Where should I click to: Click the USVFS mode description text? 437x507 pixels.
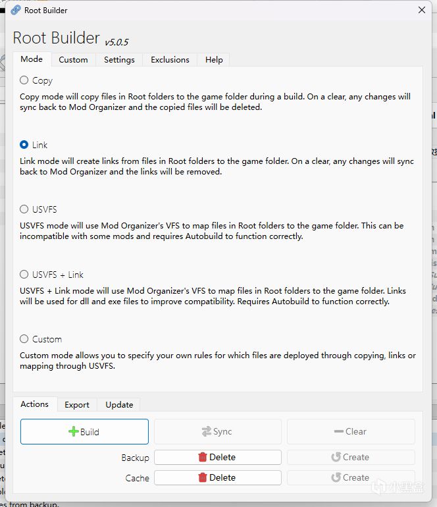click(211, 231)
